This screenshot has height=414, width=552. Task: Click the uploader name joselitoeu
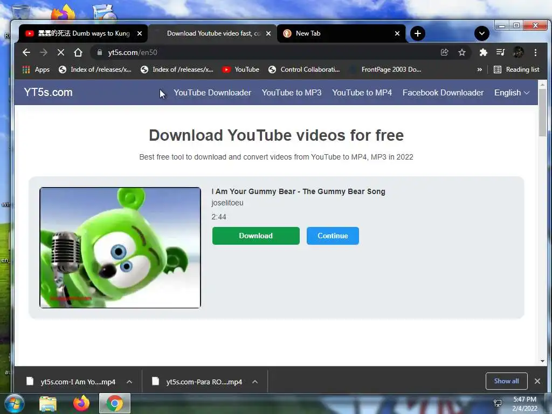(227, 203)
